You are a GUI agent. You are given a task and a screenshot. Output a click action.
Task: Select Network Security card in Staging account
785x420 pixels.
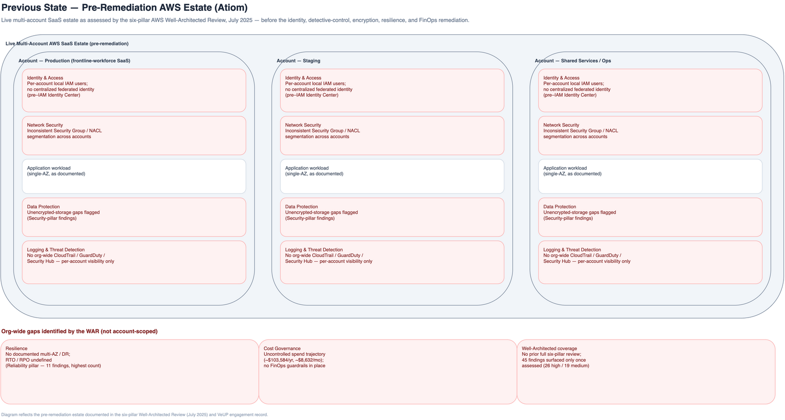pos(392,135)
